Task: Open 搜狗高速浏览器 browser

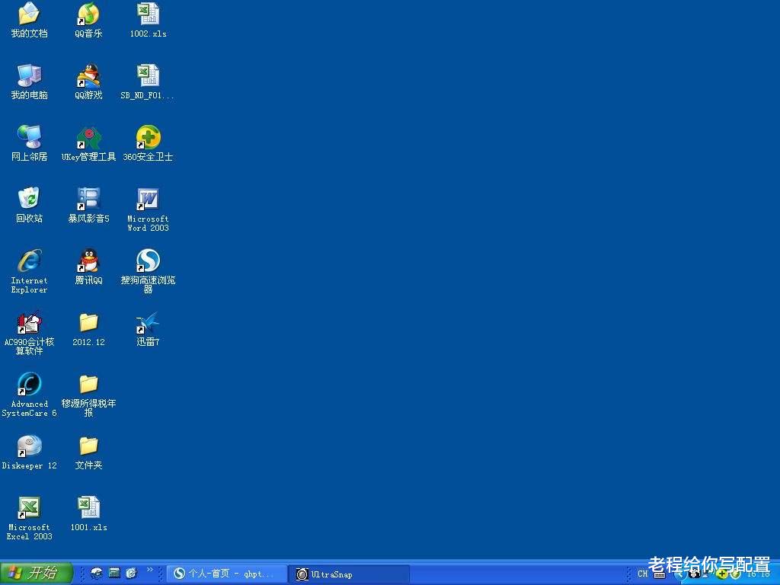Action: pos(147,263)
